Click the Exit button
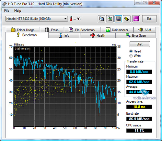Image resolution: width=162 pixels, height=141 pixels. [149, 19]
